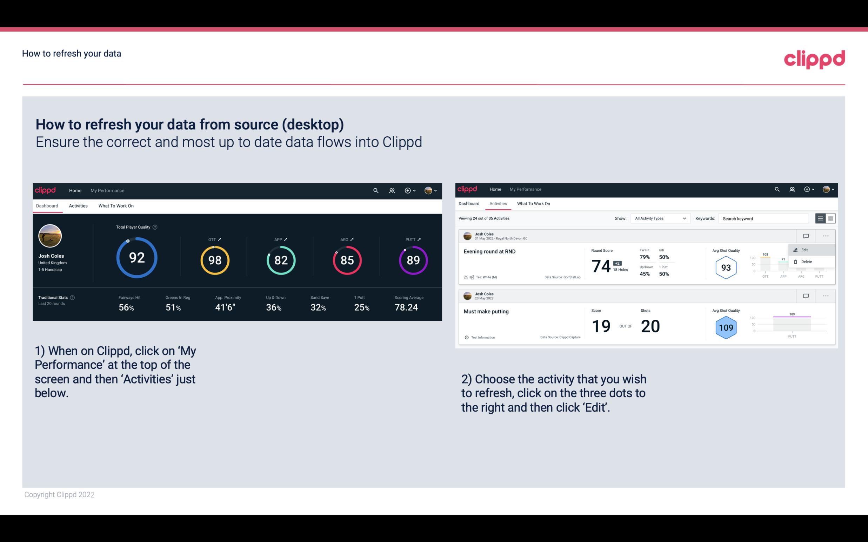Click the Delete button on Evening round activity
Screen dimensions: 868x542
point(806,261)
